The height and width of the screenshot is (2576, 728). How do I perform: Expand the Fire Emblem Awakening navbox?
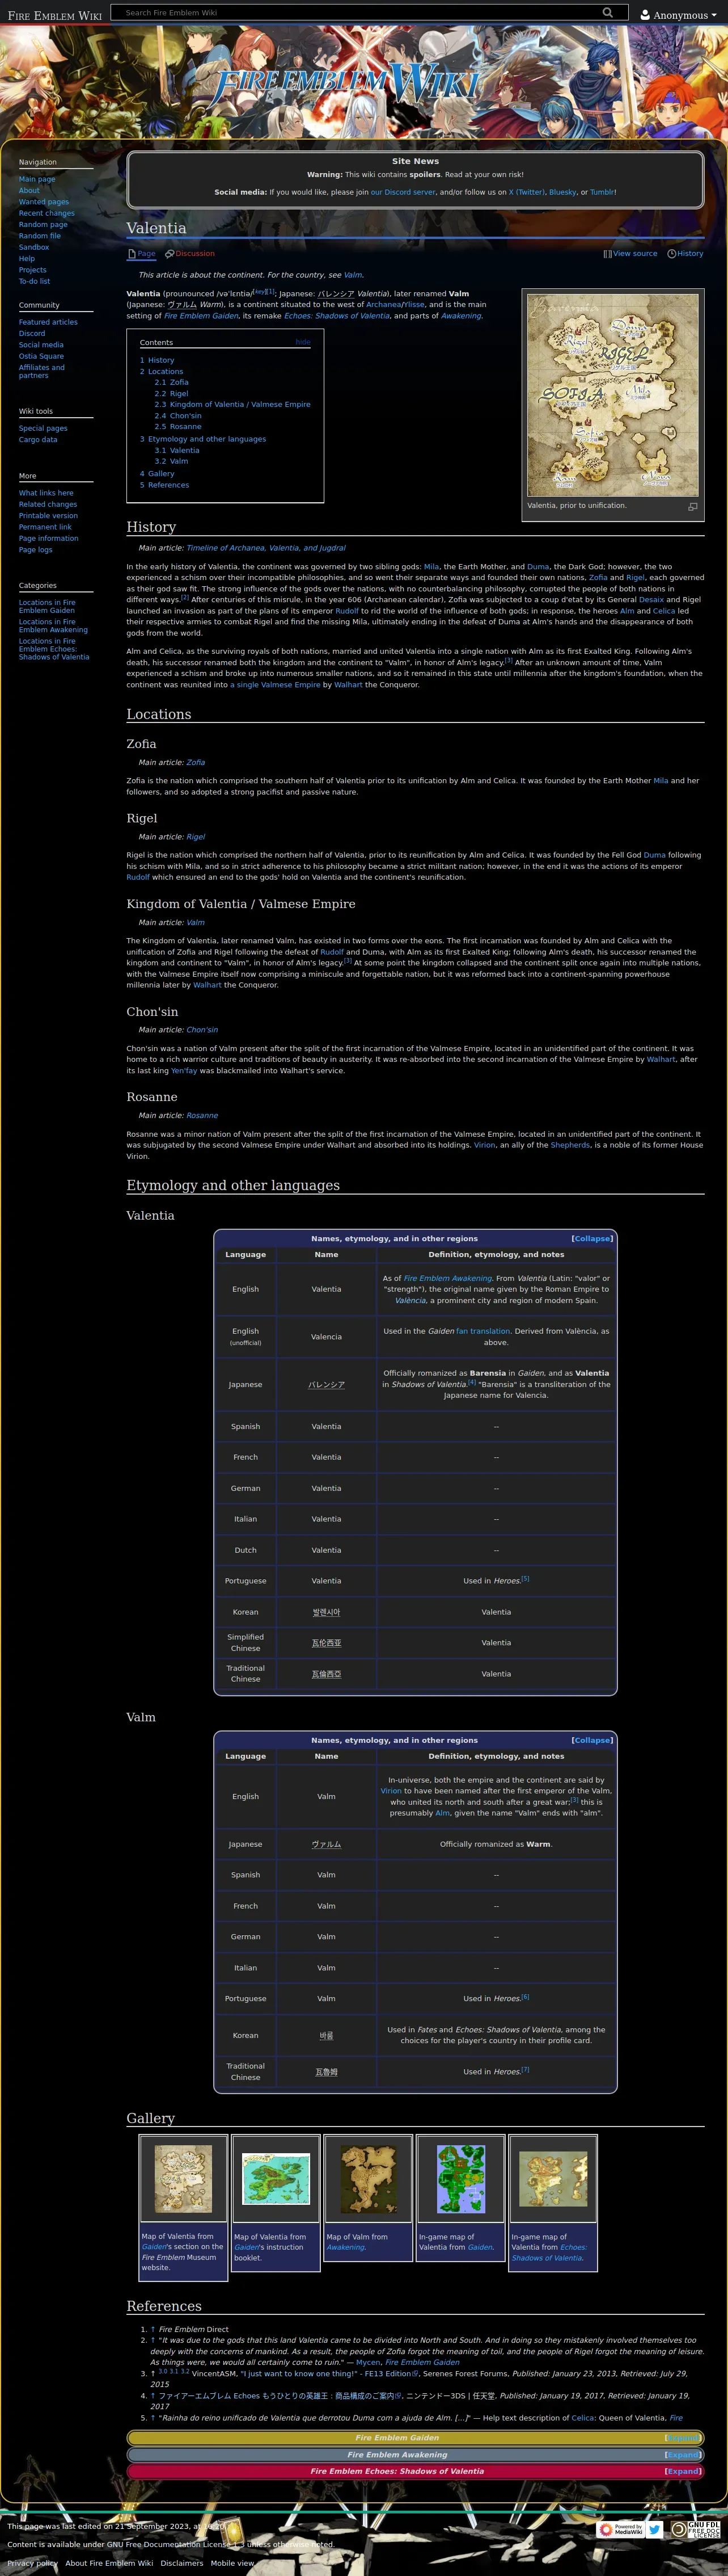(683, 2455)
